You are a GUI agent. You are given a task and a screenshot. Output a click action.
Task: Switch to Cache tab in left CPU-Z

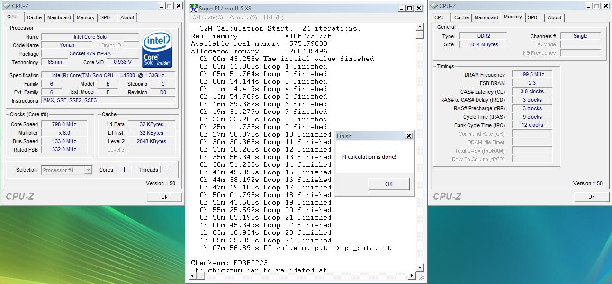[x=34, y=17]
